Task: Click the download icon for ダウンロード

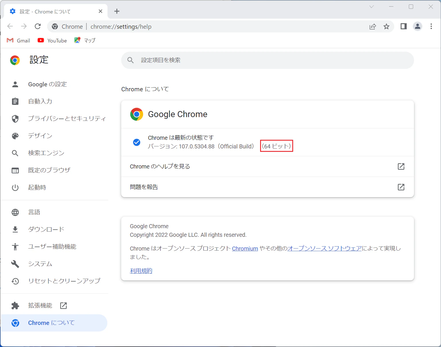Action: tap(15, 229)
